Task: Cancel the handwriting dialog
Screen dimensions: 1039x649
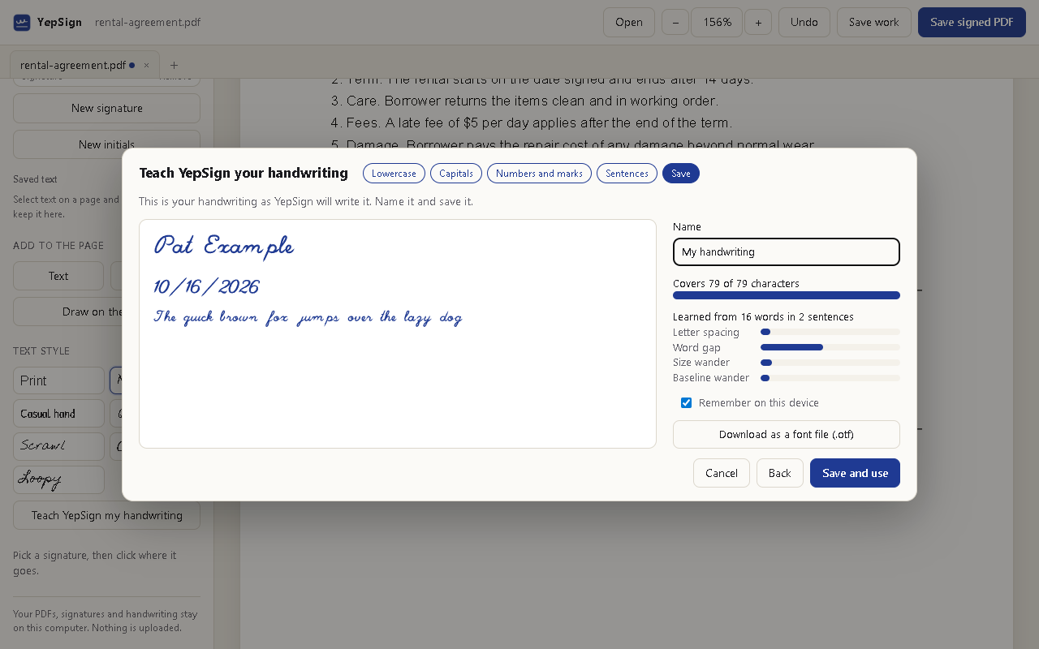Action: [x=722, y=473]
